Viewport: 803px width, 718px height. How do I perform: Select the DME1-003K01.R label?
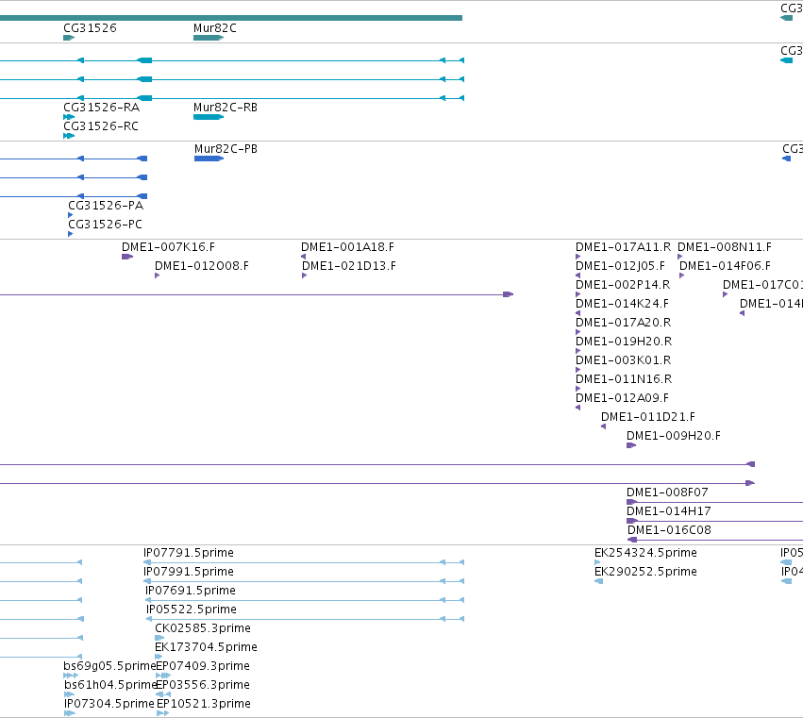tap(624, 361)
